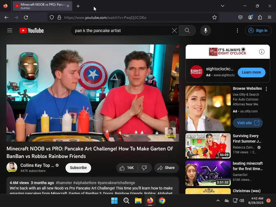Image resolution: width=276 pixels, height=207 pixels.
Task: Open the Windows Start menu
Action: point(114,201)
